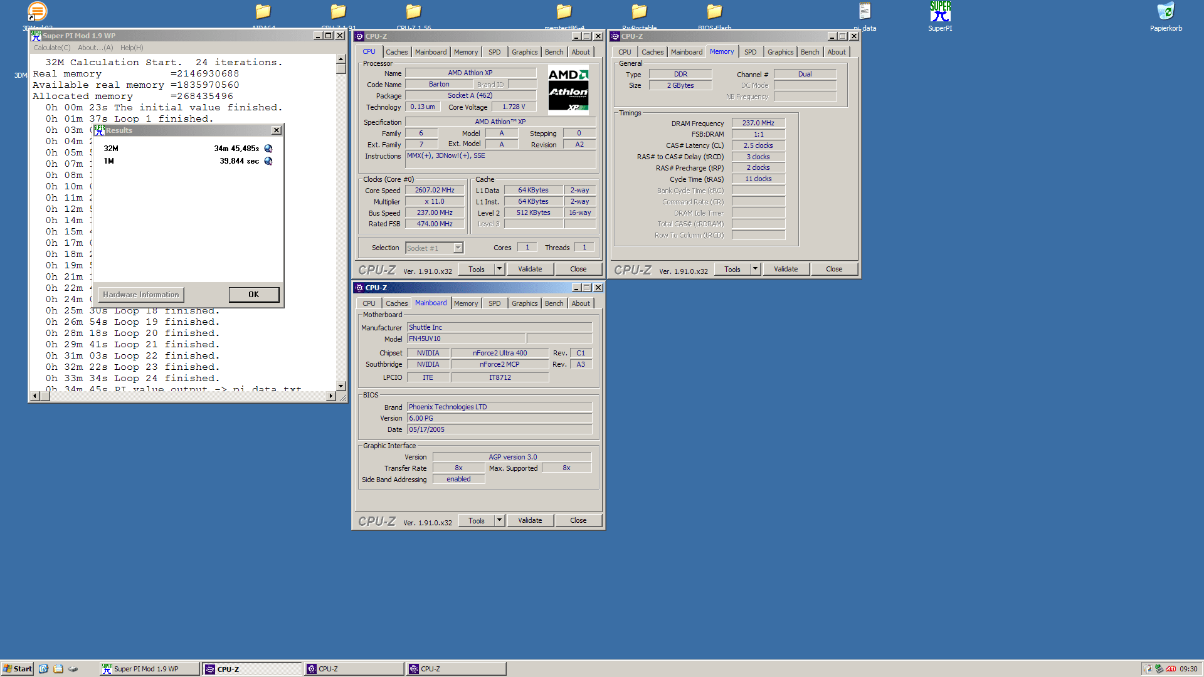Click the 34m 45.485s result time
1204x677 pixels.
click(236, 149)
